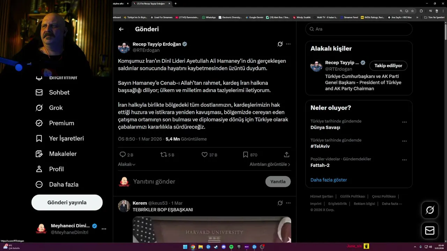
Task: Expand the Daha fazla footer menu
Action: (392, 204)
